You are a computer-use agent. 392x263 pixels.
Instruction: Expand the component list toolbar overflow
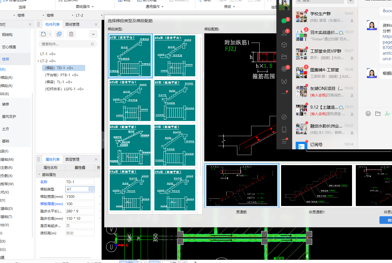93,34
